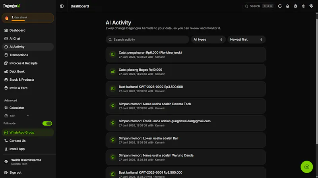Click Install App label
The height and width of the screenshot is (178, 318).
[x=17, y=149]
